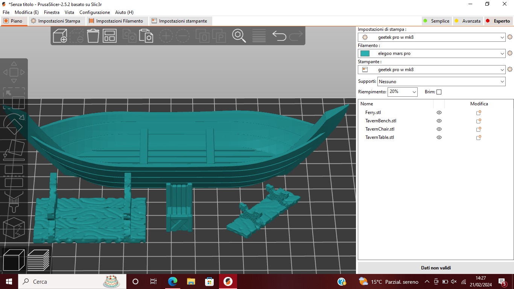514x289 pixels.
Task: Open printer settings gear icon
Action: (x=510, y=70)
